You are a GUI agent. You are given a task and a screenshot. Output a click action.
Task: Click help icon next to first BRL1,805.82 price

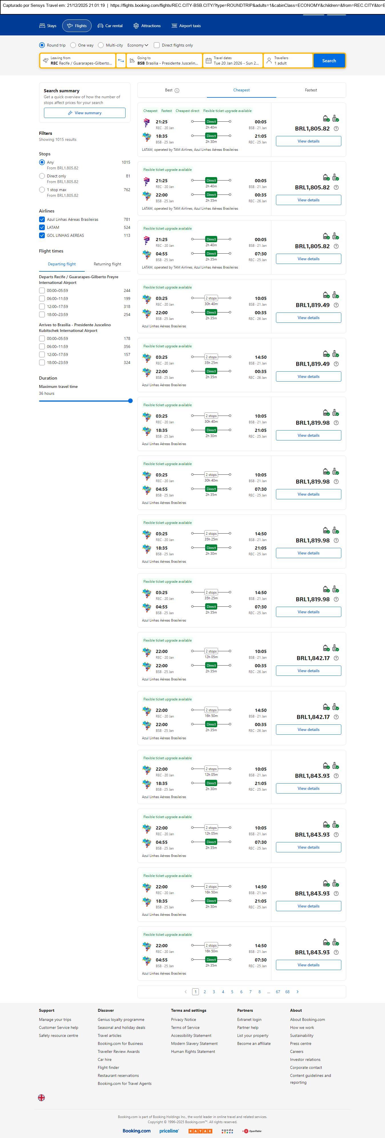pyautogui.click(x=336, y=129)
